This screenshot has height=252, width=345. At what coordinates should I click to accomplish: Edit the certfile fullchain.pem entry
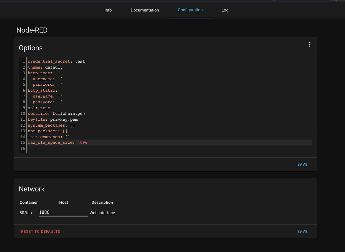point(69,113)
